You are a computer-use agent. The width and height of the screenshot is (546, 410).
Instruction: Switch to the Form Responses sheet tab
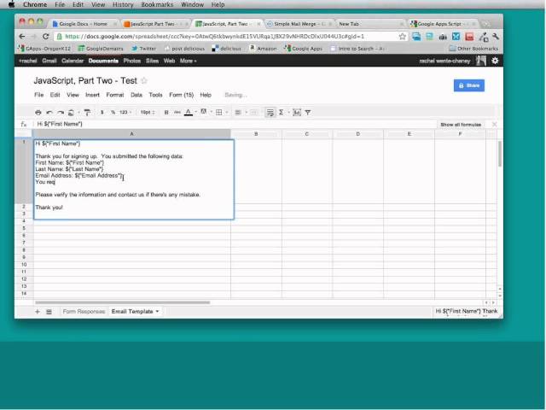84,311
